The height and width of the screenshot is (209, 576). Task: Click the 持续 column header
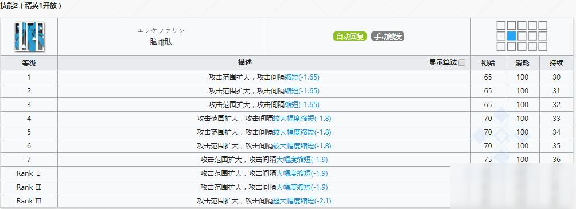click(x=556, y=63)
